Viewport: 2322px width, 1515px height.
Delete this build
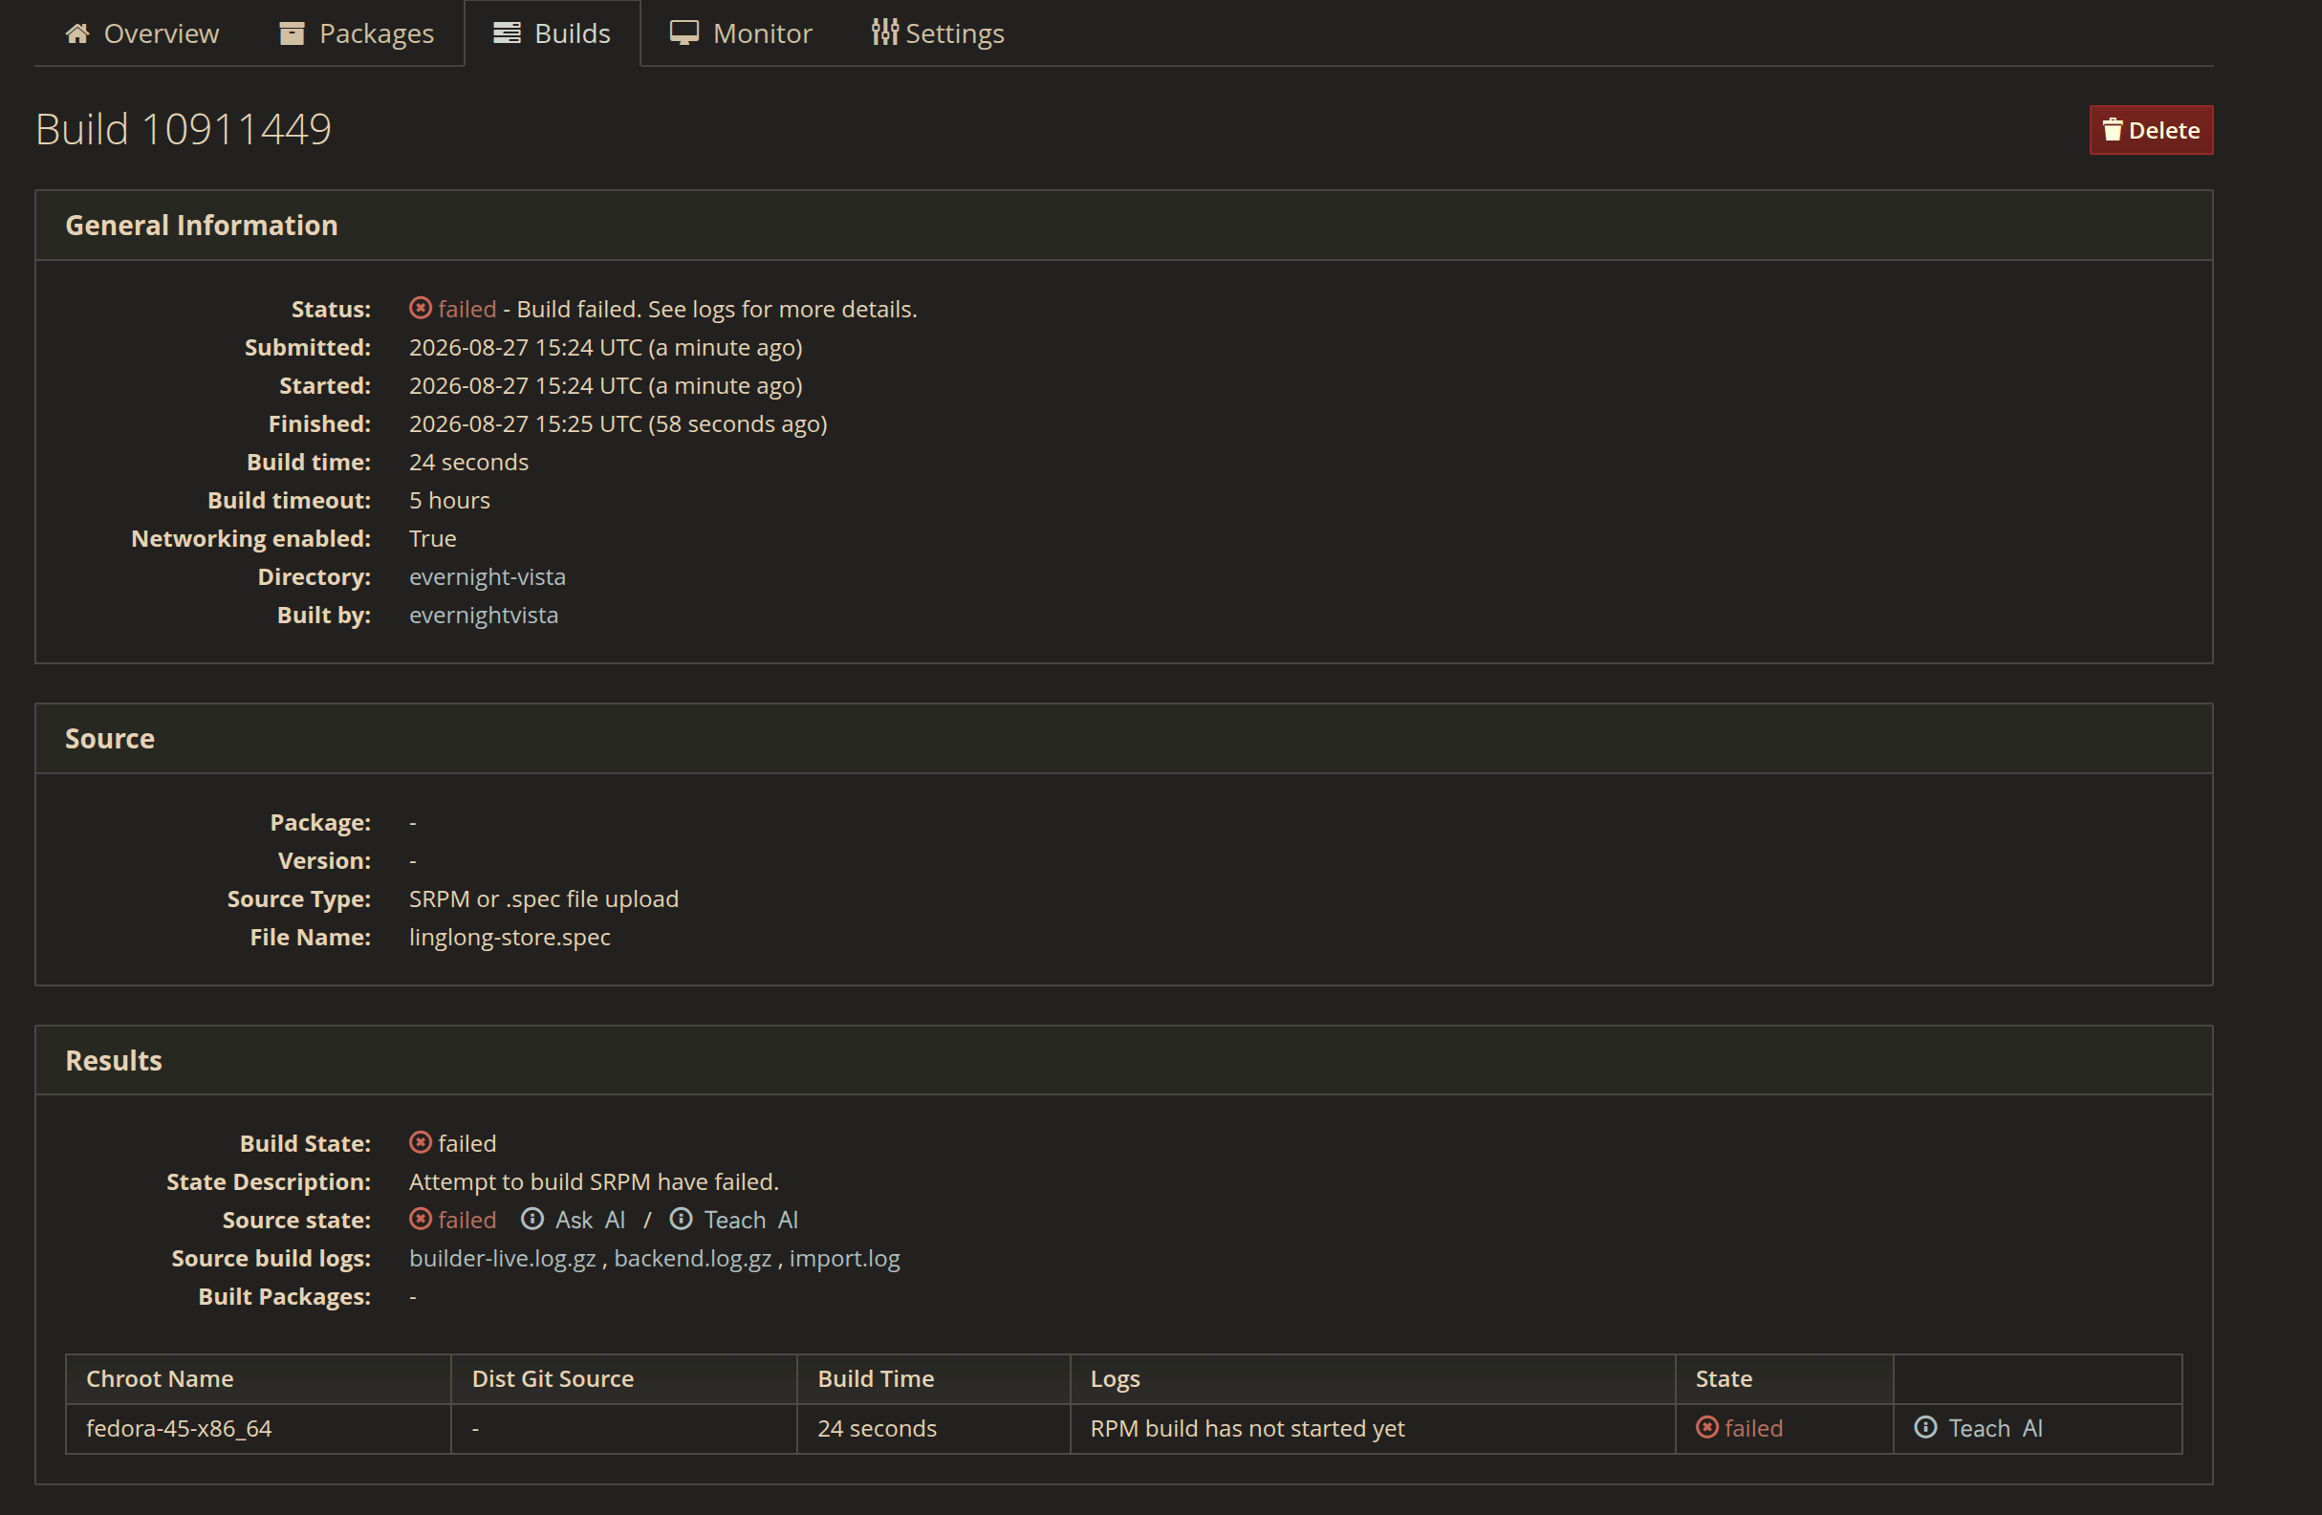2150,130
